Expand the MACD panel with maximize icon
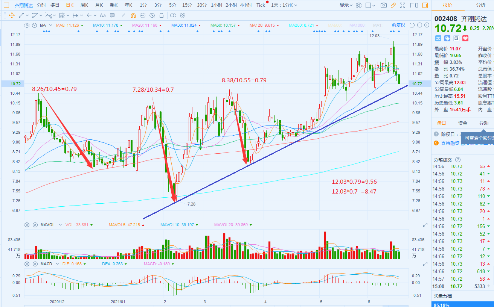Image resolution: width=494 pixels, height=307 pixels. (x=425, y=264)
